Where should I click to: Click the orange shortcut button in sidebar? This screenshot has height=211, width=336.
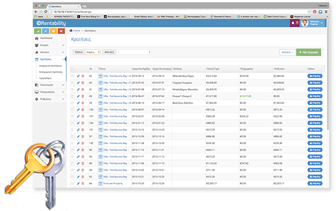(53, 31)
